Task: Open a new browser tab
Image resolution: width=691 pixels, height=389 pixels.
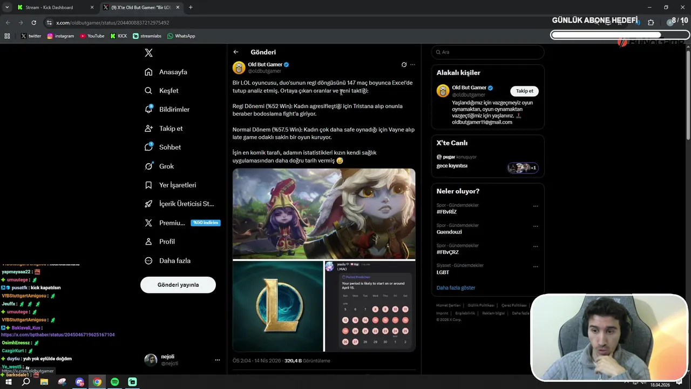Action: pyautogui.click(x=191, y=8)
